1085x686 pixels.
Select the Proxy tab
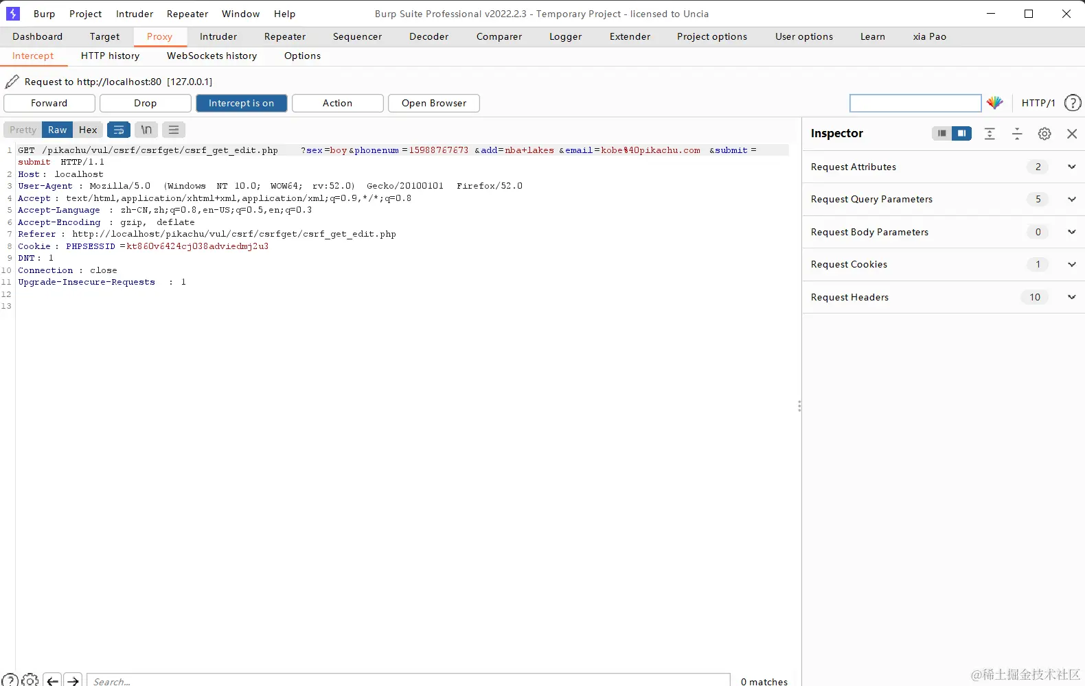159,36
